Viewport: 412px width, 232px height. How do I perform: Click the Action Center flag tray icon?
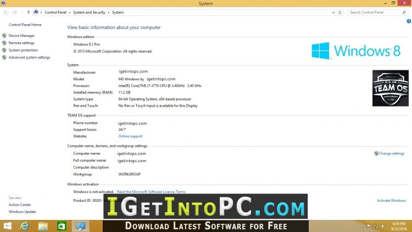tap(369, 226)
